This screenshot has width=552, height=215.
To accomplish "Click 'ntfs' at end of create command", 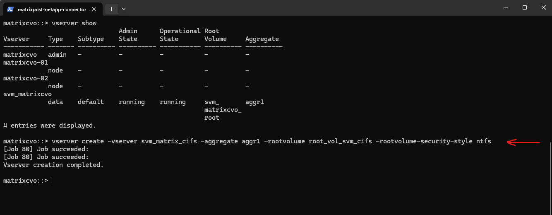I will [x=483, y=141].
